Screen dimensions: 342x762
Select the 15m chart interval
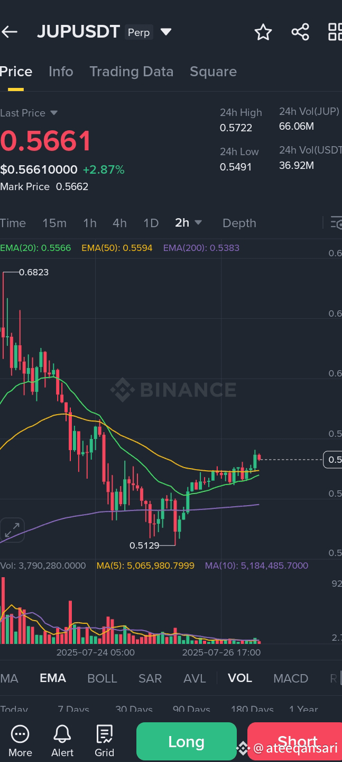[54, 223]
